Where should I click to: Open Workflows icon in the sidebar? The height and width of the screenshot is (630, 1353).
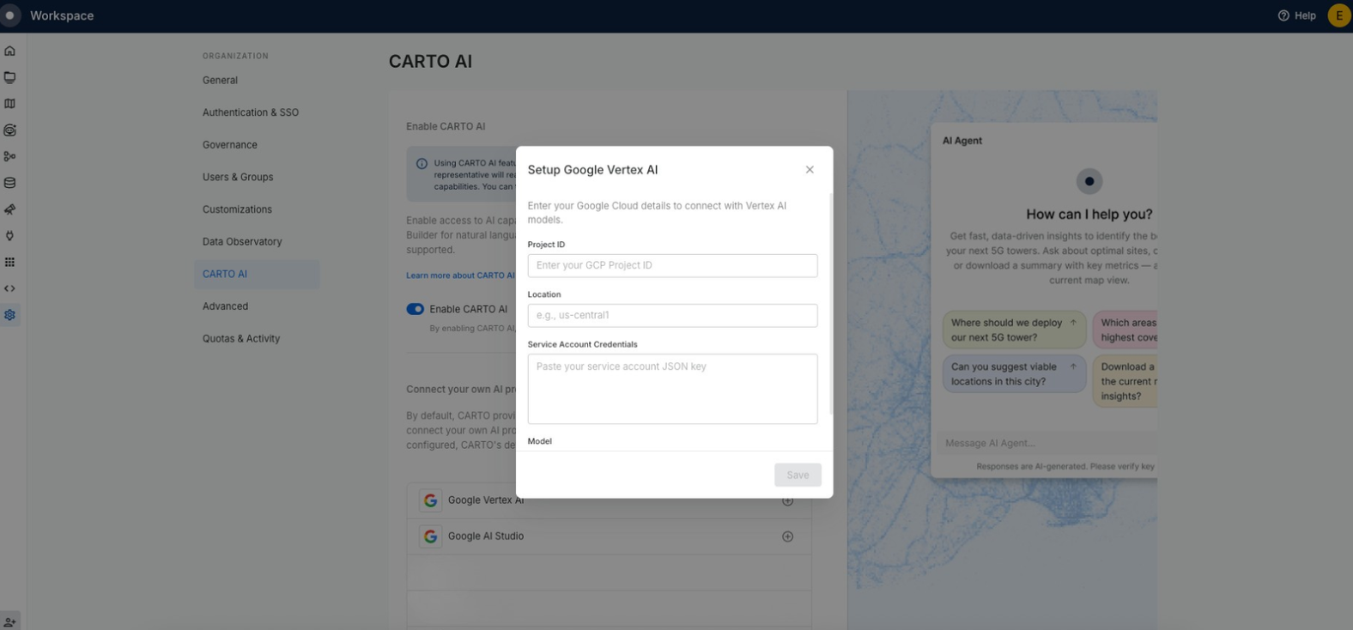tap(9, 156)
